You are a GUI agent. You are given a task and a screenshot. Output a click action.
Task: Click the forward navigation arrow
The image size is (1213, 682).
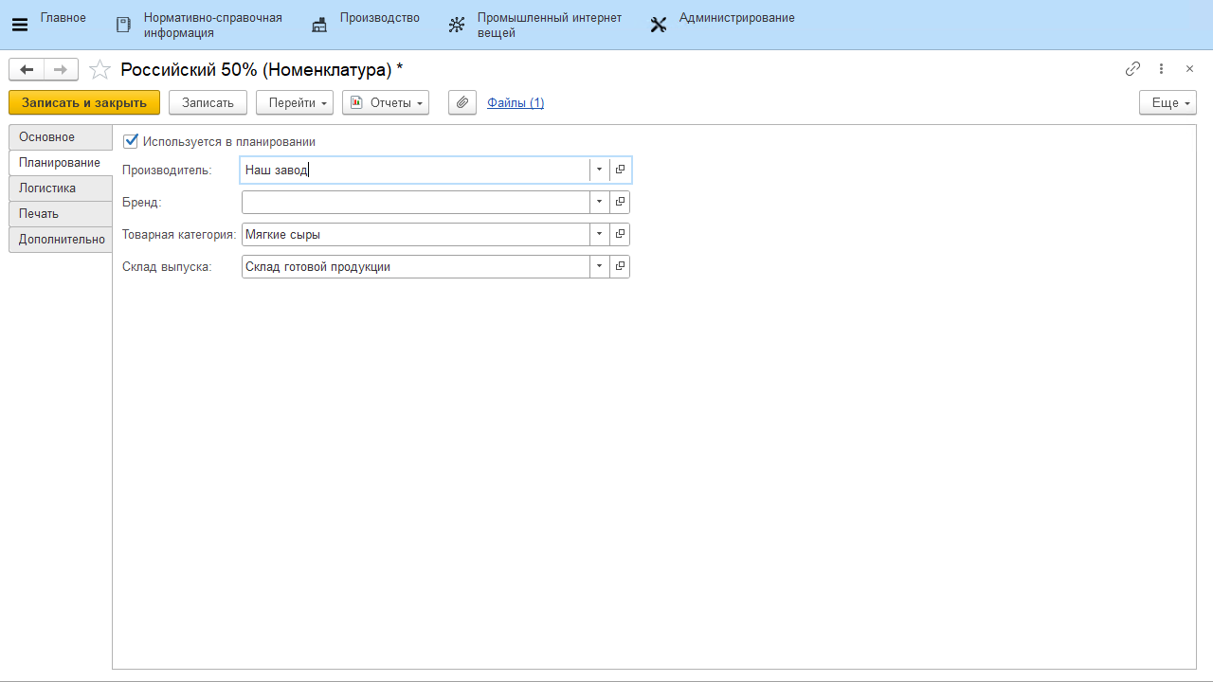click(x=60, y=69)
